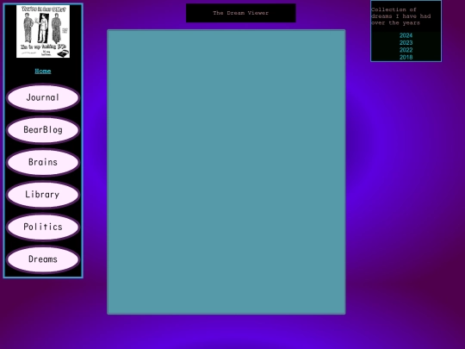Screen dimensions: 465x349
Task: Show dreams from 2023
Action: [406, 43]
